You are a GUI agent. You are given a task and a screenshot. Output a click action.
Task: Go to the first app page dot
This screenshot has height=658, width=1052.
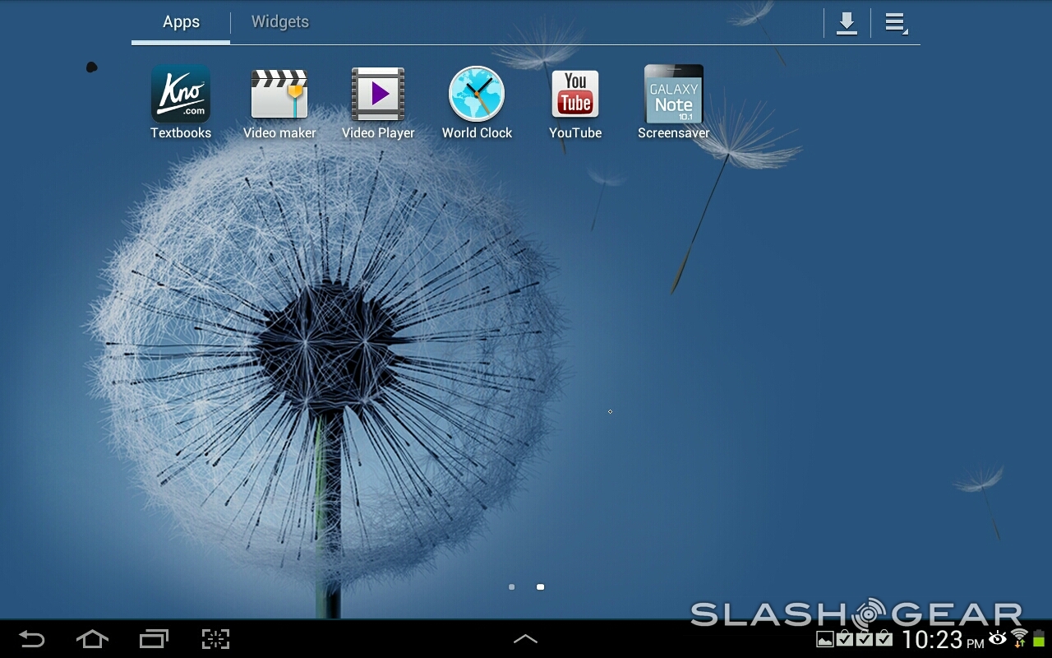pyautogui.click(x=512, y=587)
